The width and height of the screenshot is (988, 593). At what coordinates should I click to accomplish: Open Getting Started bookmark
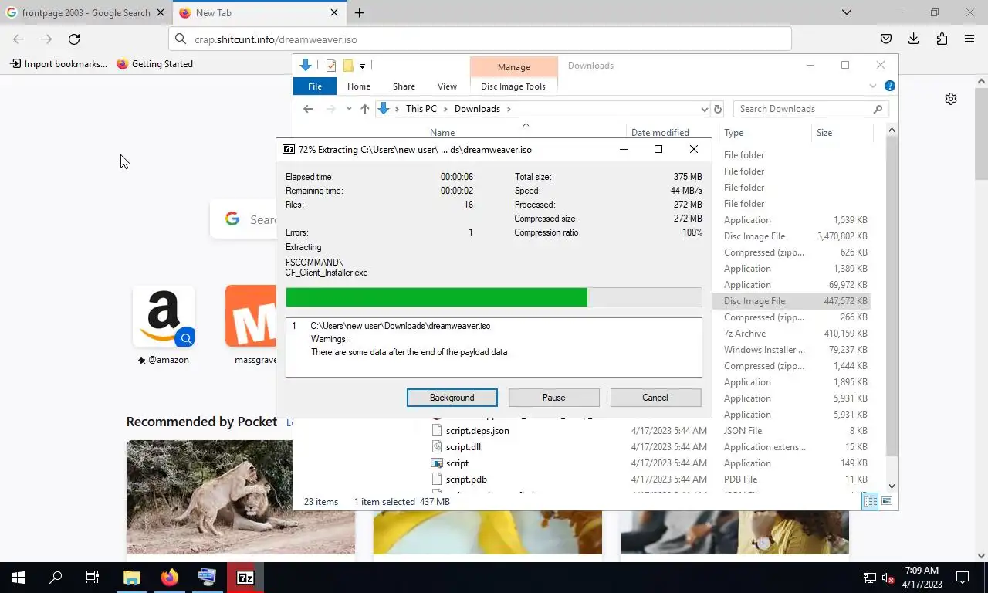(x=154, y=64)
